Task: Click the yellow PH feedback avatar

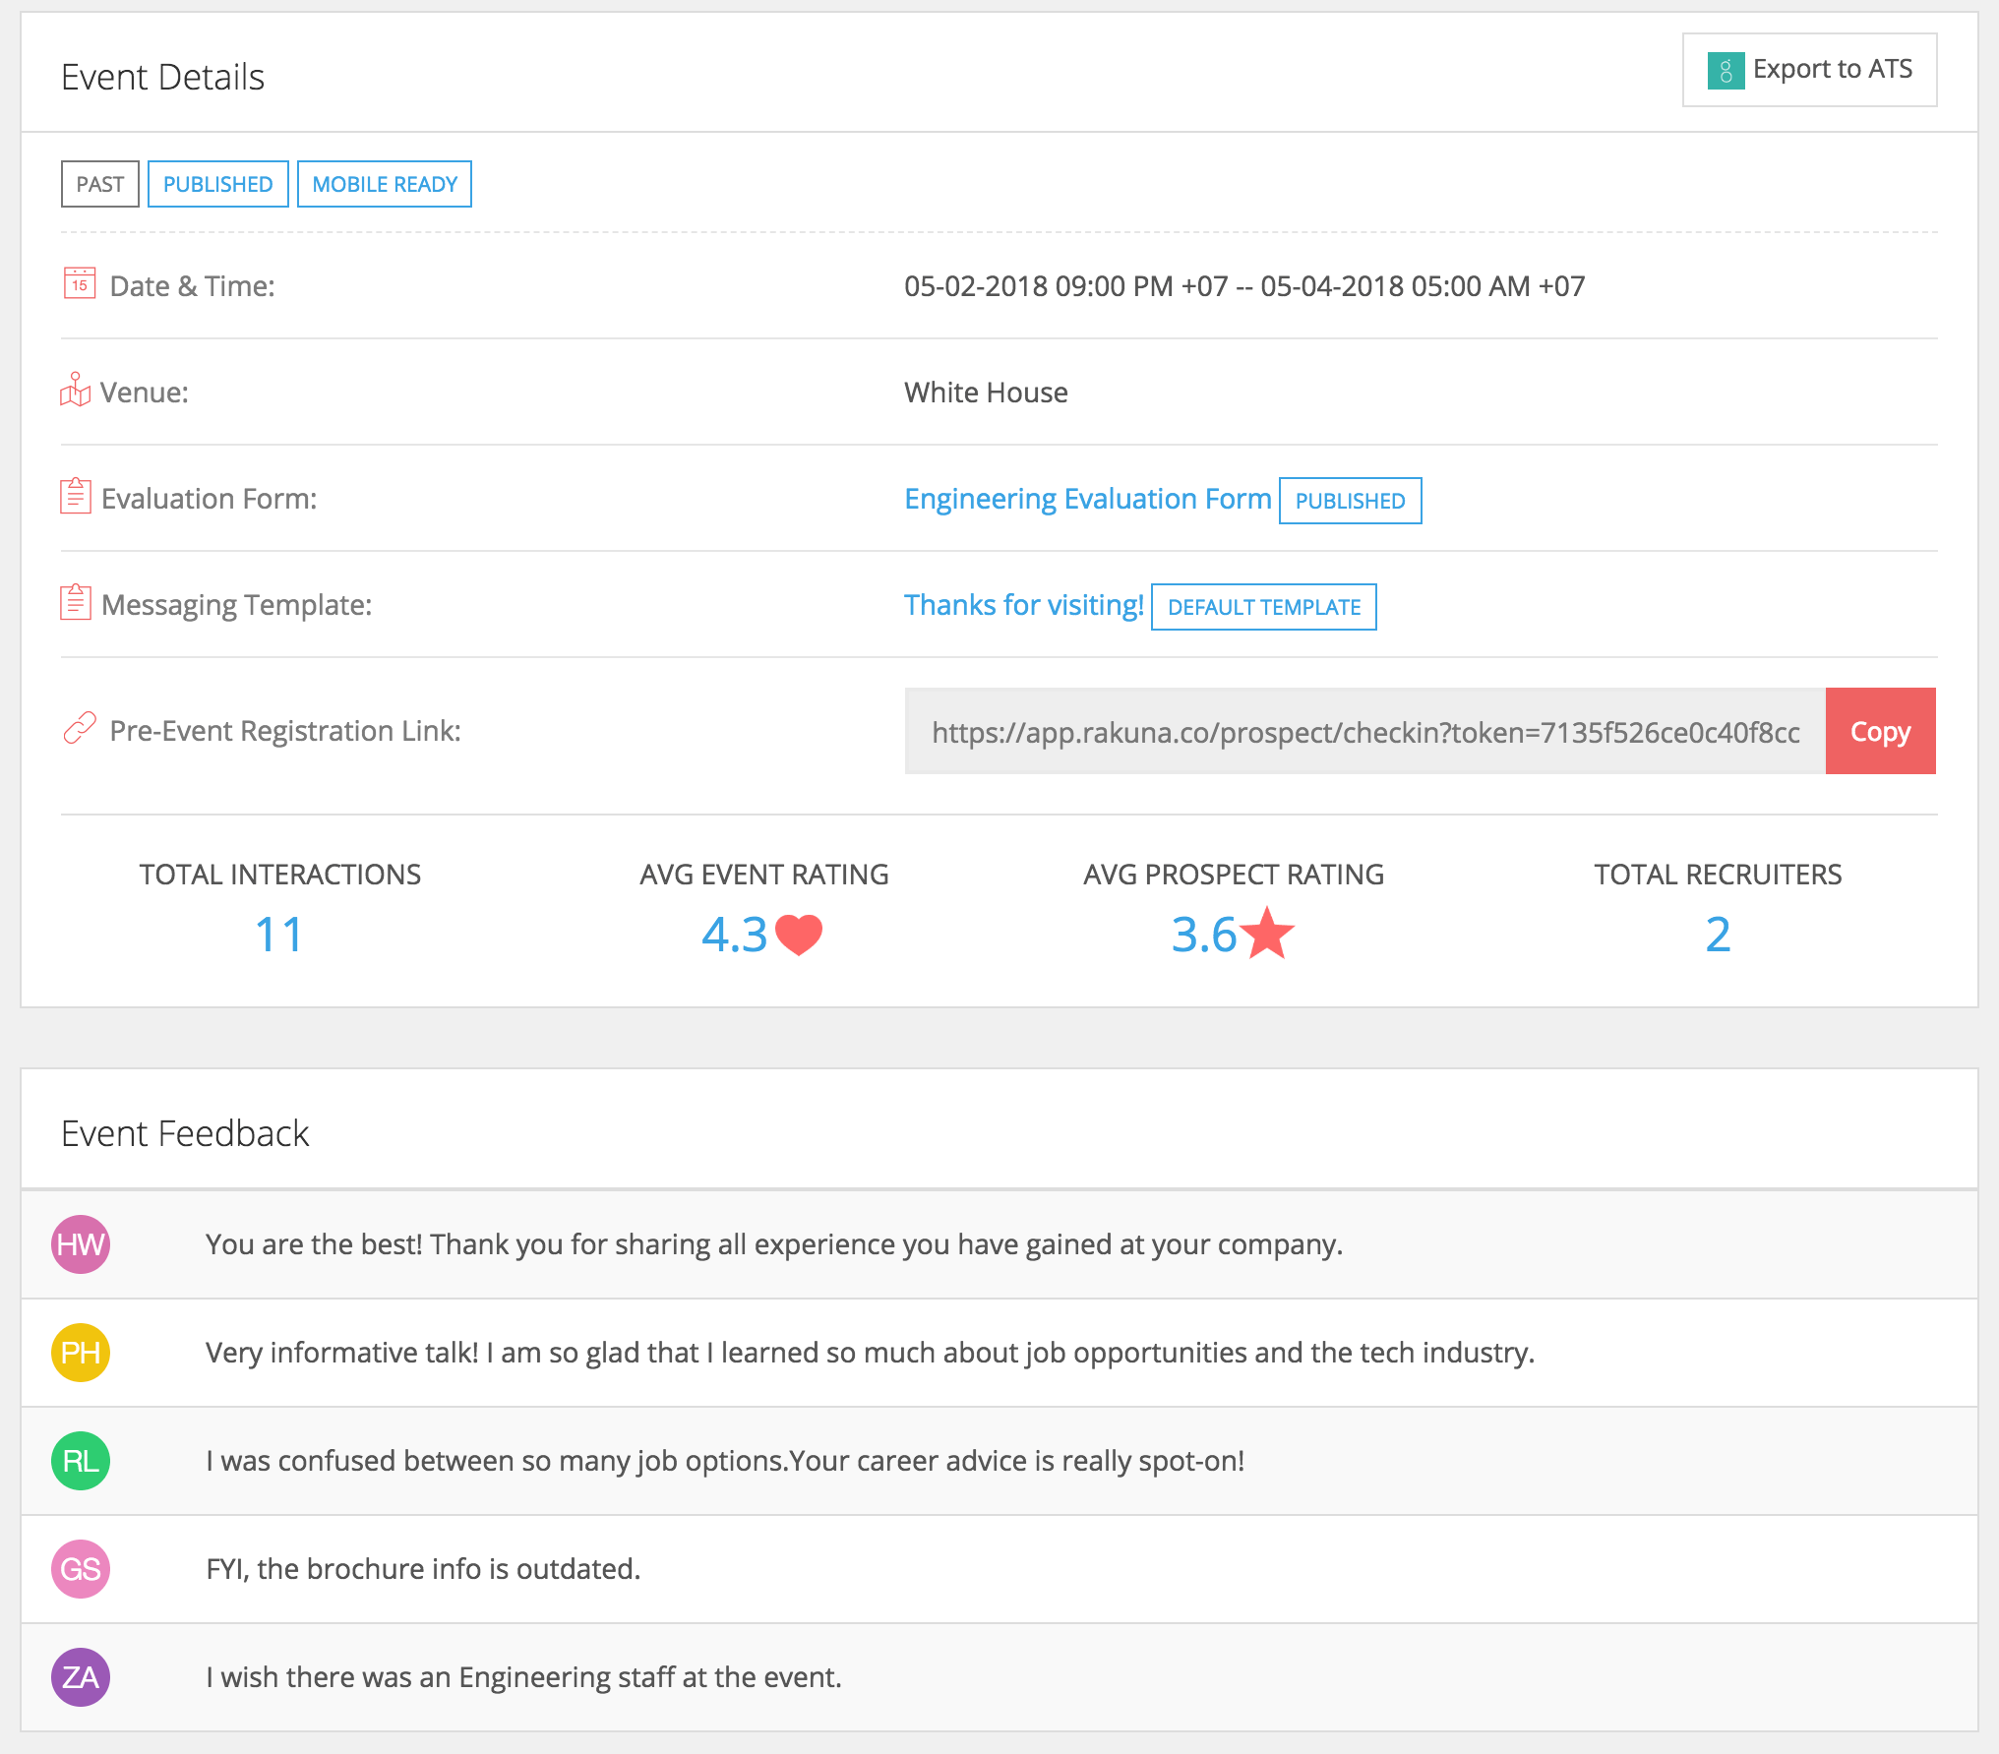Action: coord(81,1353)
